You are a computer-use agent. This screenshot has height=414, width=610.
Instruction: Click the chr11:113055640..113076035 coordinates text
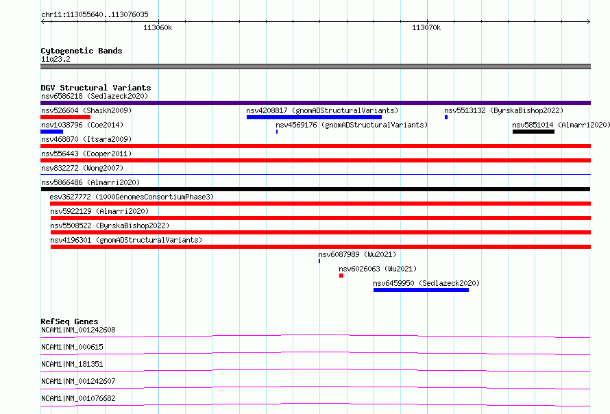[x=95, y=15]
